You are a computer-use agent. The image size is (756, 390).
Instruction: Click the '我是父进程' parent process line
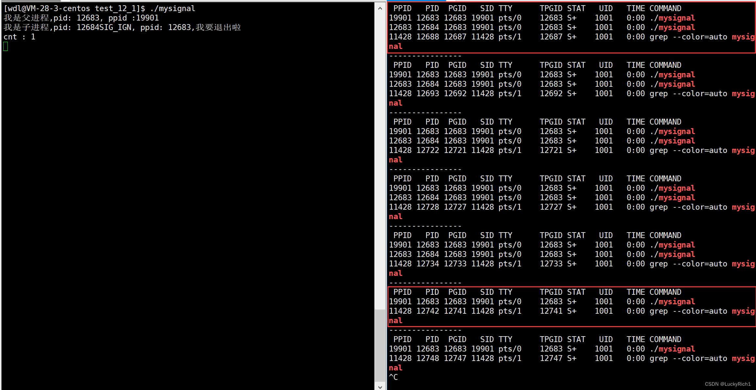81,18
